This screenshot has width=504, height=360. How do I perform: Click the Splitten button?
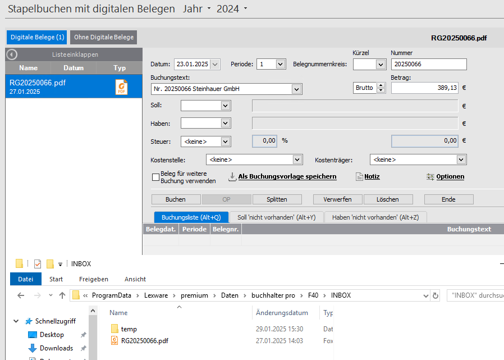277,199
